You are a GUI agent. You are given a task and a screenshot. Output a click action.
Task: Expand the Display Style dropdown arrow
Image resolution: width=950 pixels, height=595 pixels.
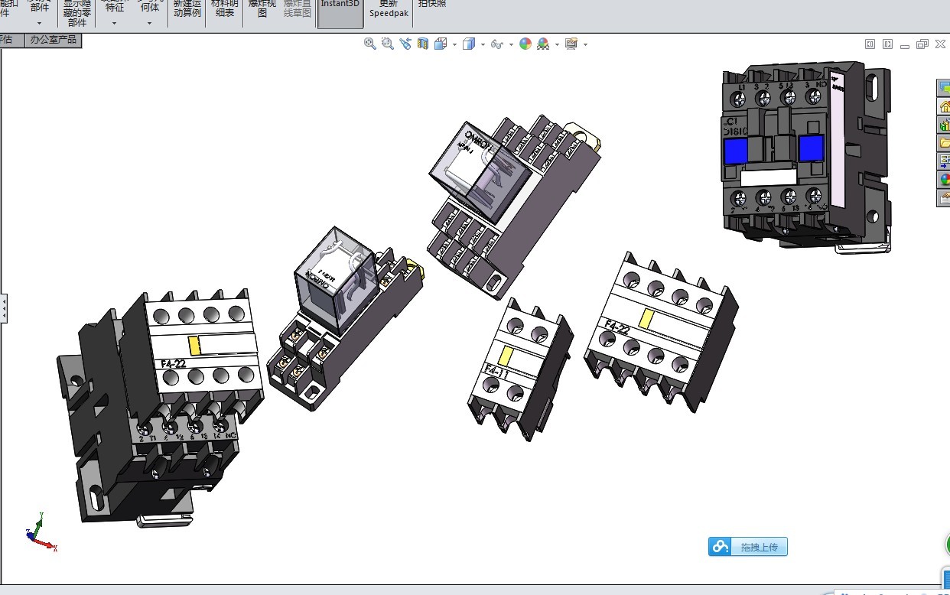[x=483, y=45]
